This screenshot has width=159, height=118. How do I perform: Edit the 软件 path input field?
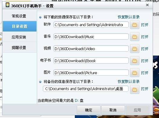tap(91, 25)
